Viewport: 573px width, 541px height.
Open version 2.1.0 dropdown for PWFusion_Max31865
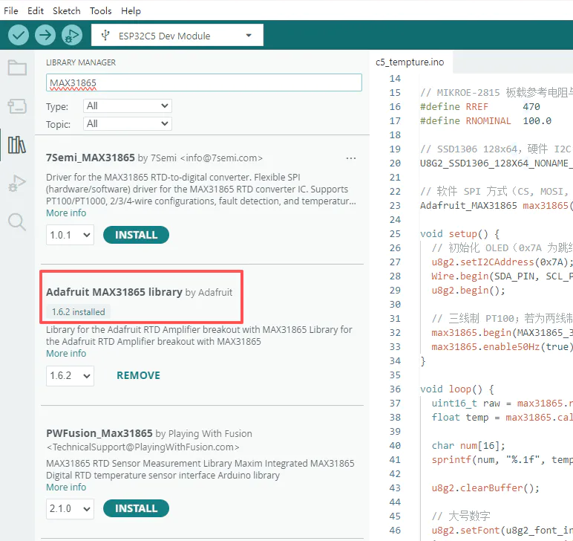tap(70, 508)
